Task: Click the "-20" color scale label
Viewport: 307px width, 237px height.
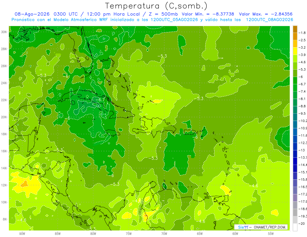Action: click(302, 223)
